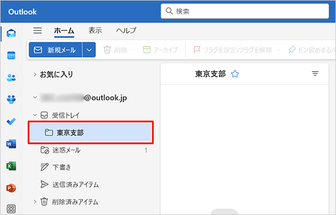Collapse the @outlook.jp account tree
Image resolution: width=336 pixels, height=215 pixels.
35,97
